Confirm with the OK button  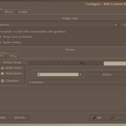click(97, 117)
